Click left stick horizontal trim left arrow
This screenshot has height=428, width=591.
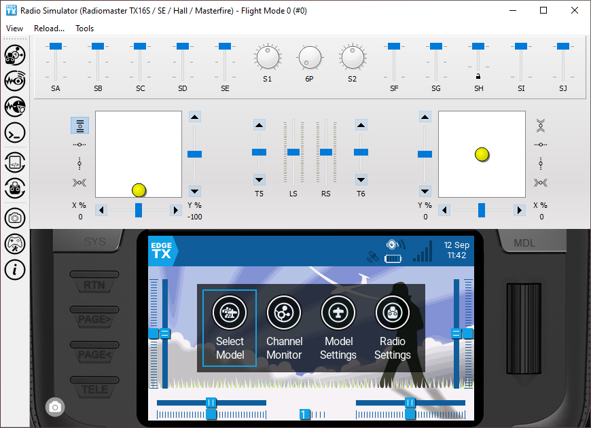101,210
